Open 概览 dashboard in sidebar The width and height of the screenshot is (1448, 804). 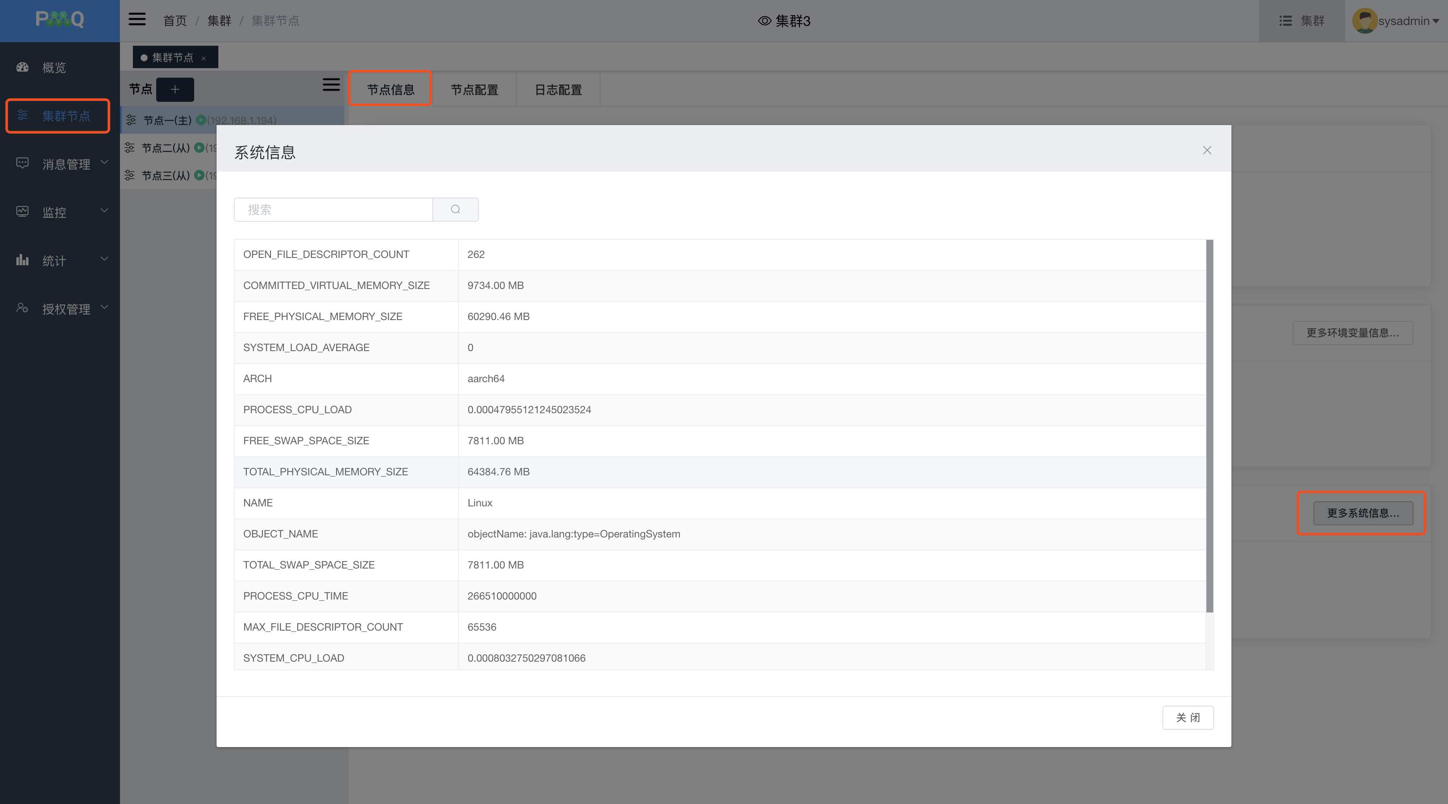pos(54,67)
